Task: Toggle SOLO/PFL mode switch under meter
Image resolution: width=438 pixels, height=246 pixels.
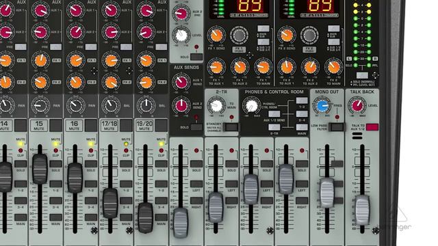Action: (362, 75)
